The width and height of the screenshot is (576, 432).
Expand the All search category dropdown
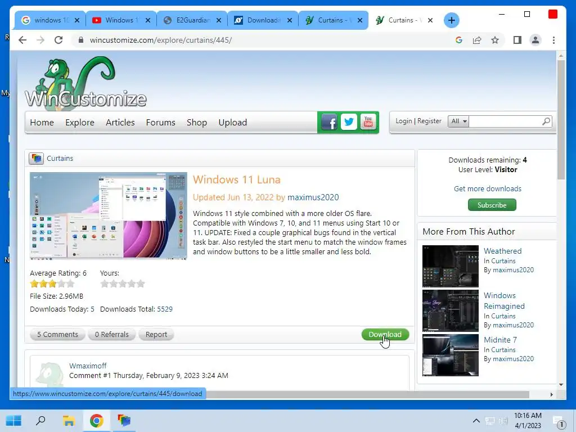pos(458,121)
